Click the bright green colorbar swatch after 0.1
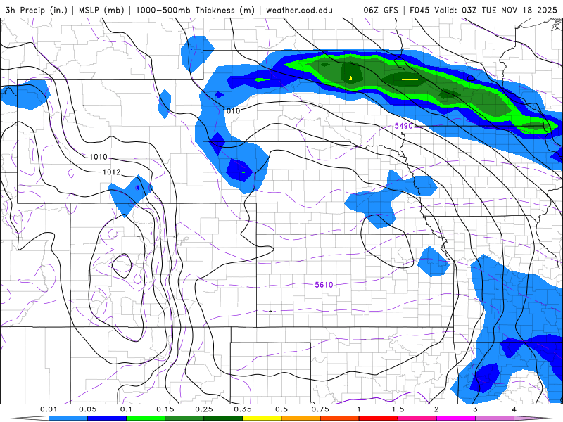Screen dimensions: 563x422 click(x=146, y=418)
